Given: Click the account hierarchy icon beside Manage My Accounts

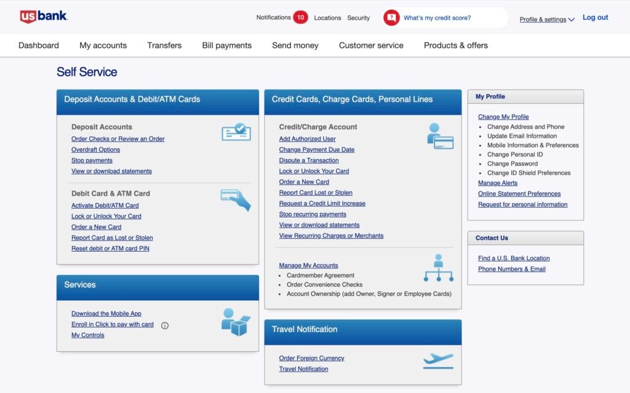Looking at the screenshot, I should pyautogui.click(x=438, y=268).
